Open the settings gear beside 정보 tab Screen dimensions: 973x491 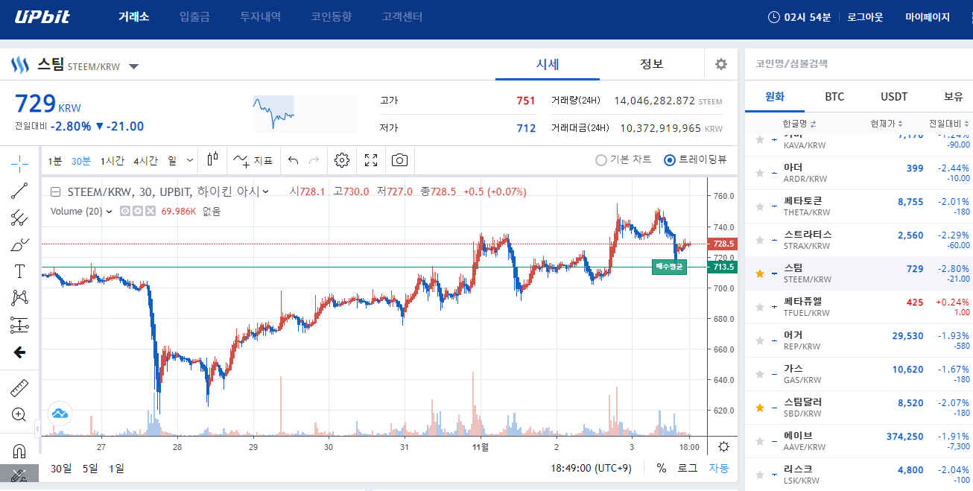(721, 64)
